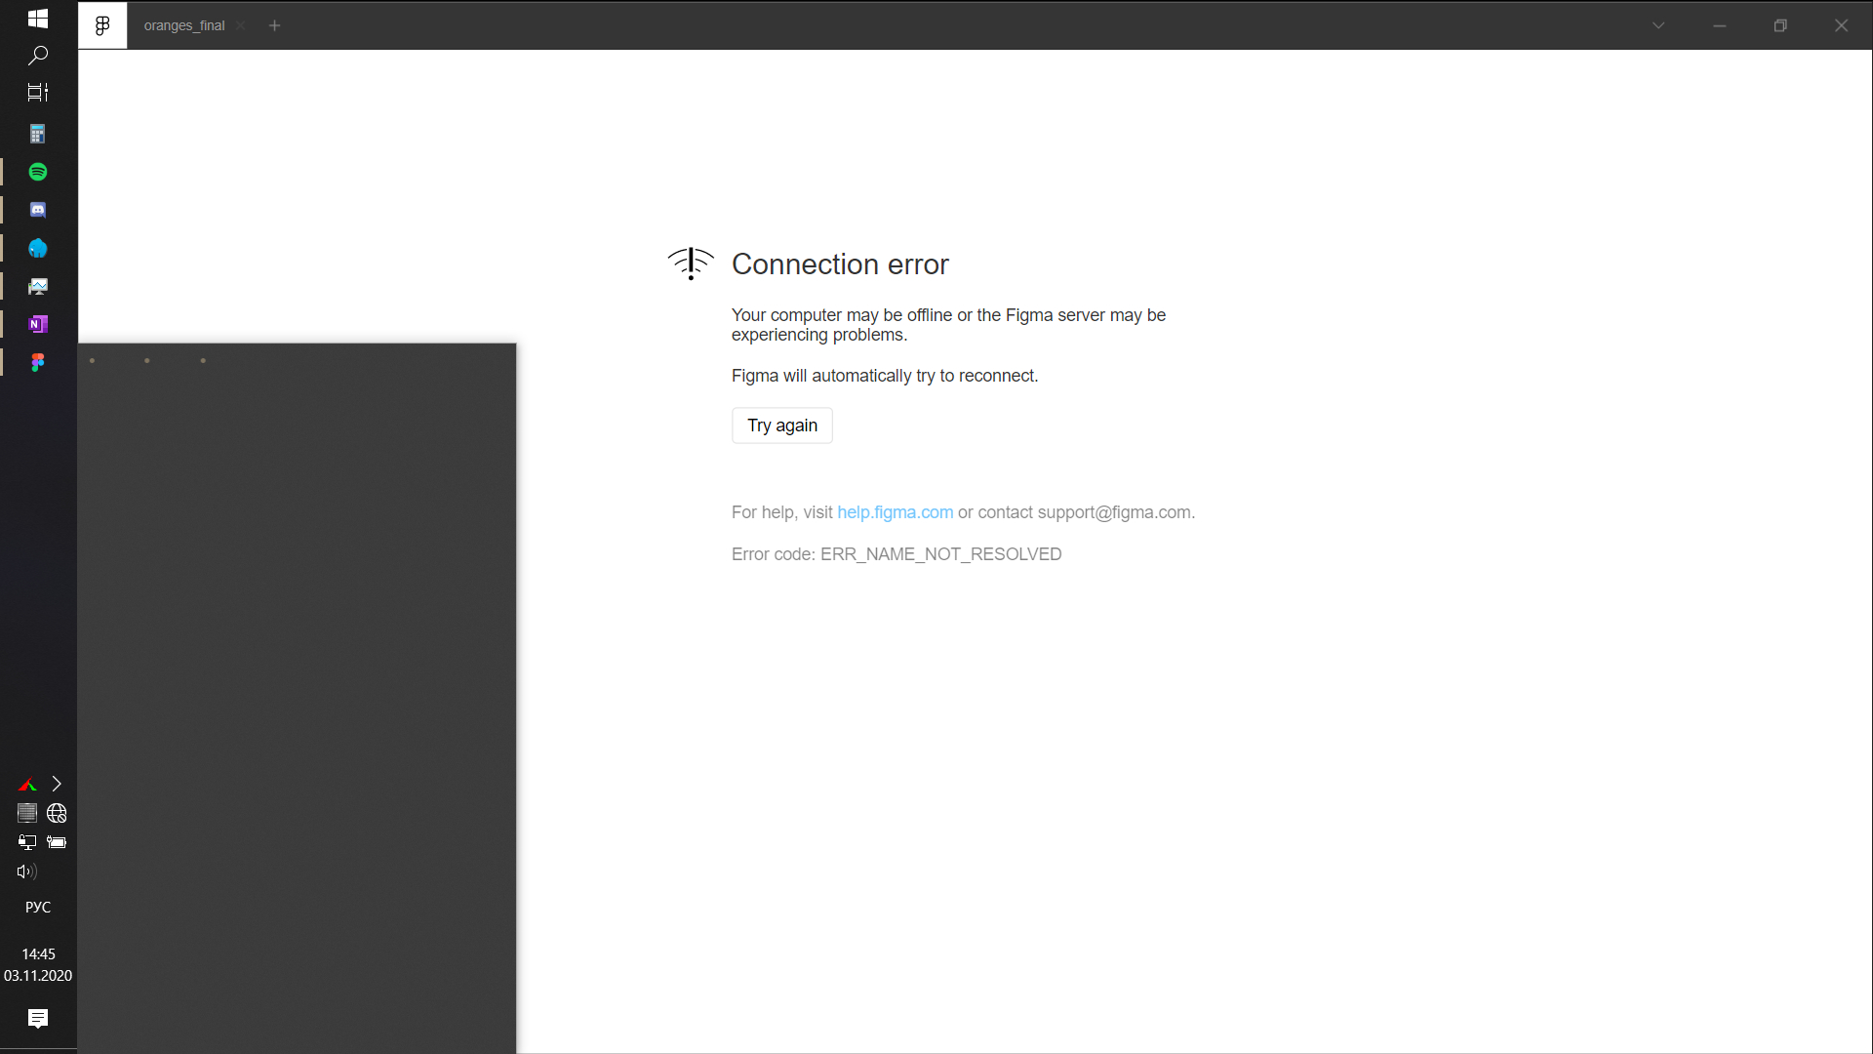Open the battery status tray icon
Screen dimensions: 1873x1054
click(57, 842)
